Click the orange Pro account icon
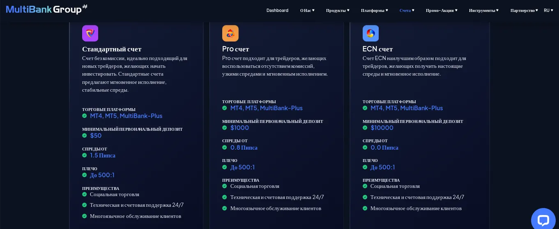 pyautogui.click(x=230, y=33)
